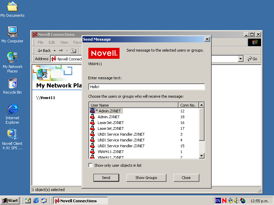Click the user list scrollbar up arrow
This screenshot has height=205, width=274.
tap(202, 105)
